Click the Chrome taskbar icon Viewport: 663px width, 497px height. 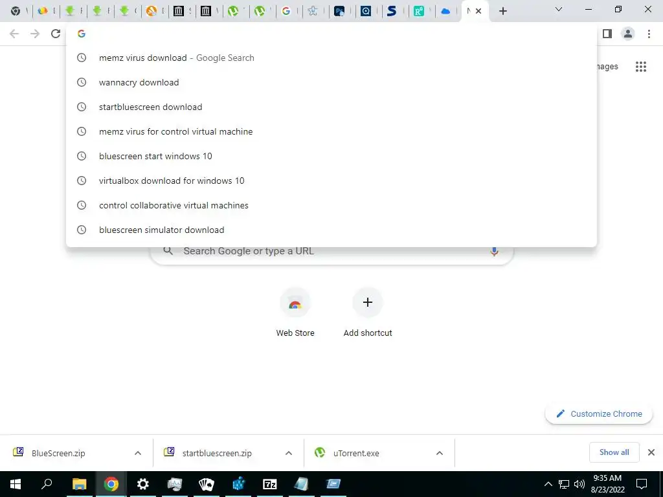tap(111, 484)
